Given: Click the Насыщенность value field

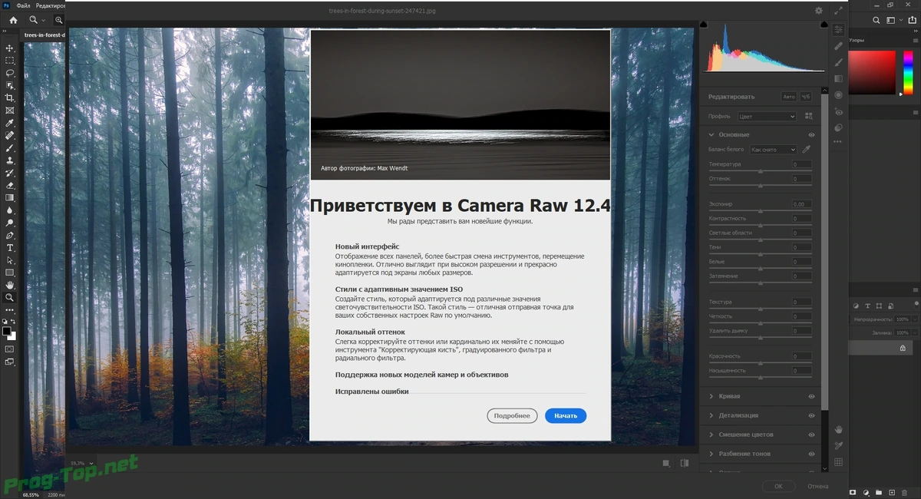Looking at the screenshot, I should click(801, 371).
